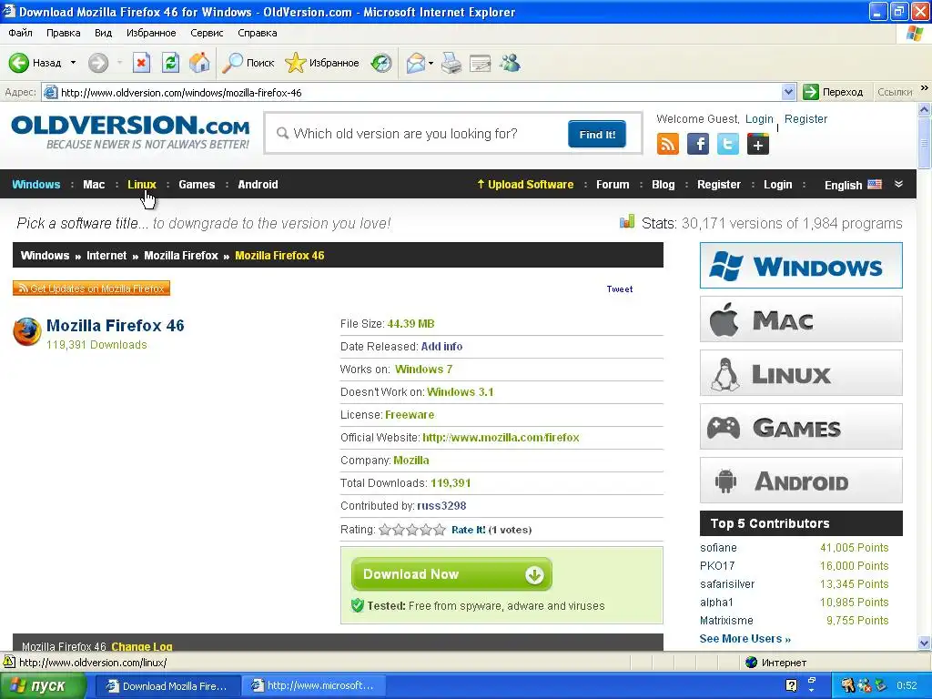Click the Mozilla Firefox logo icon
Screen dimensions: 932x699
click(x=26, y=331)
